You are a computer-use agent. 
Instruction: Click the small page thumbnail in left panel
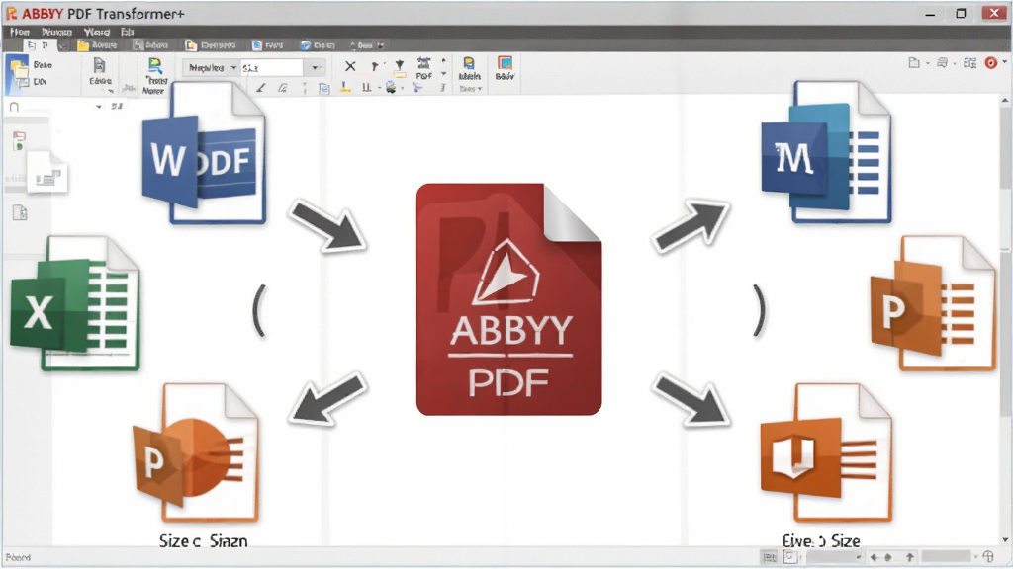(x=47, y=172)
